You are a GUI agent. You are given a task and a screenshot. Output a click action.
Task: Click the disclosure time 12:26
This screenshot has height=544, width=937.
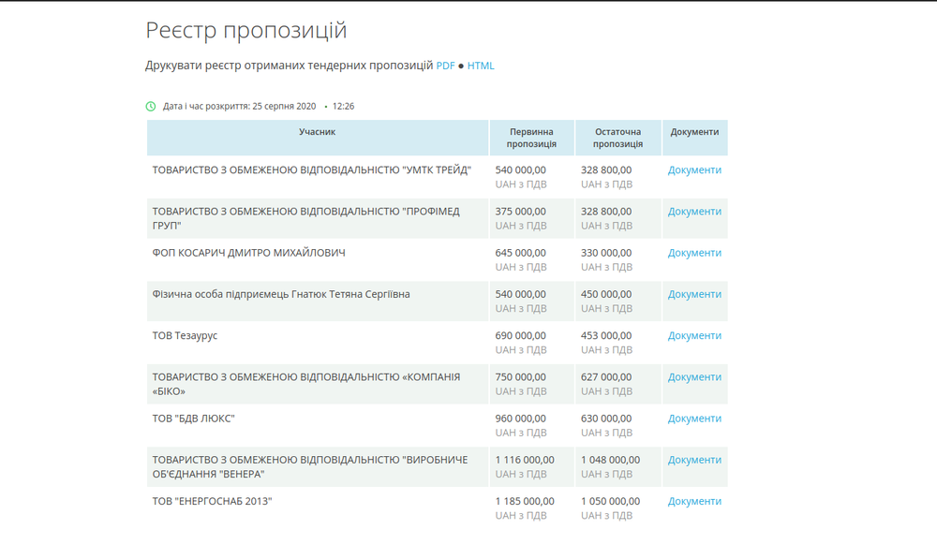click(343, 107)
